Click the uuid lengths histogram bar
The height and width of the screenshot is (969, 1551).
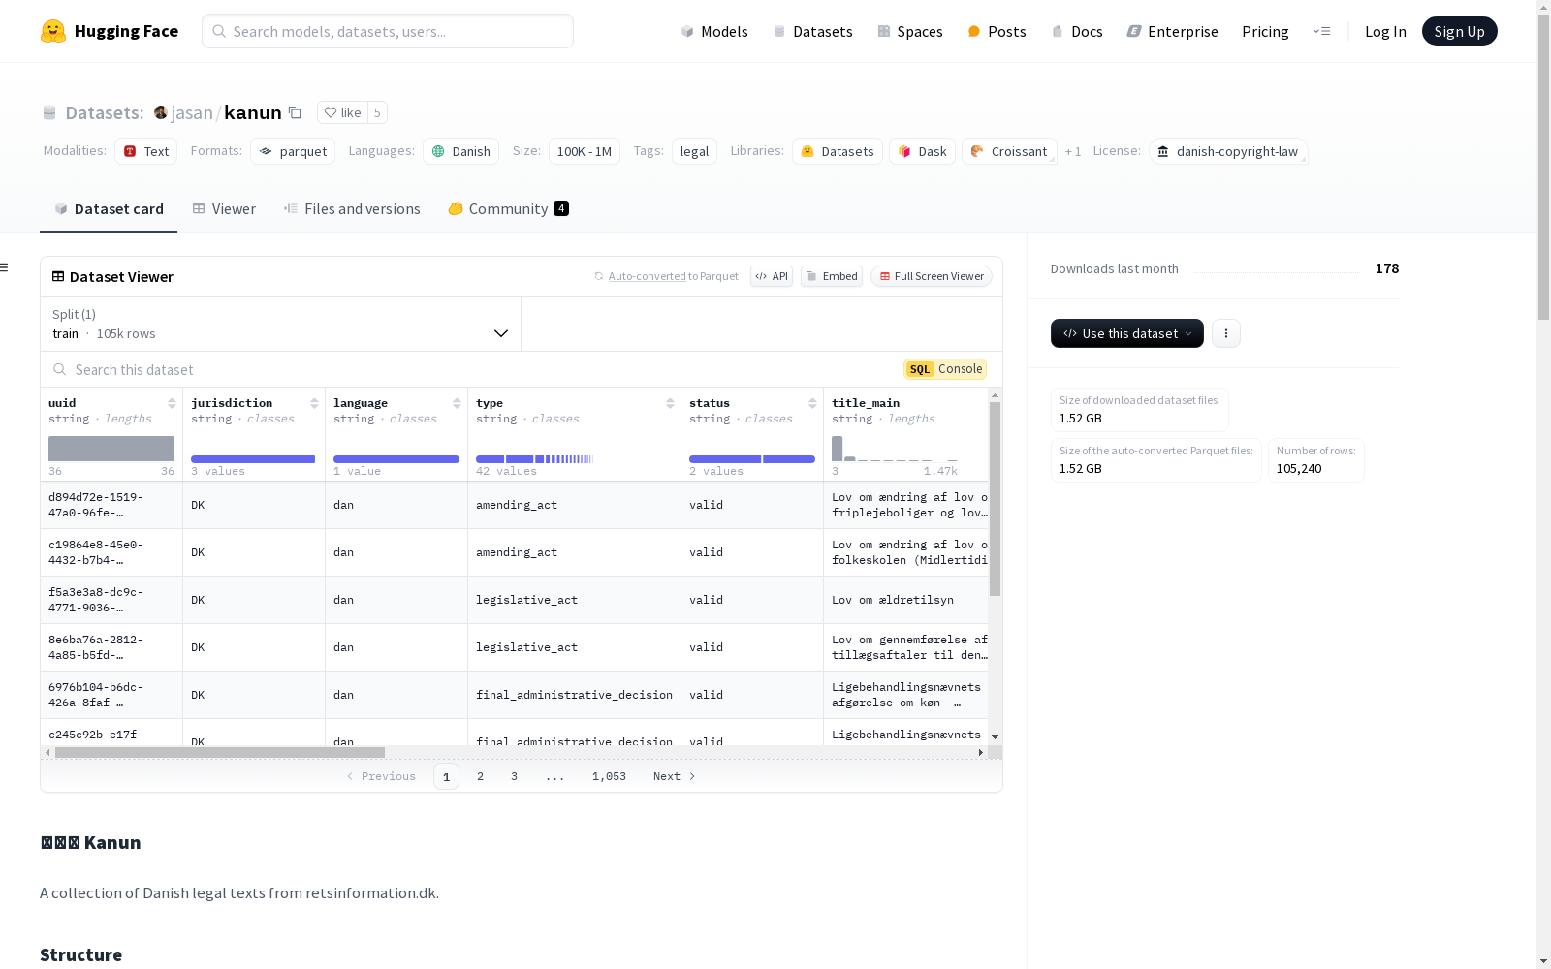point(111,449)
